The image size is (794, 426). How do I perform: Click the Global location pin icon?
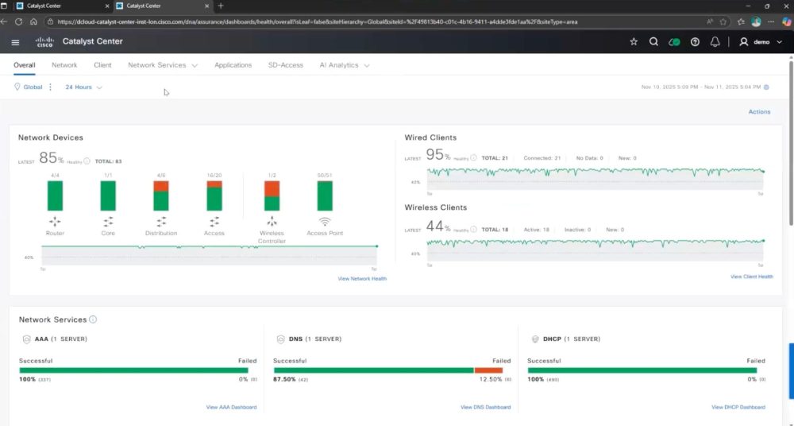click(x=17, y=87)
